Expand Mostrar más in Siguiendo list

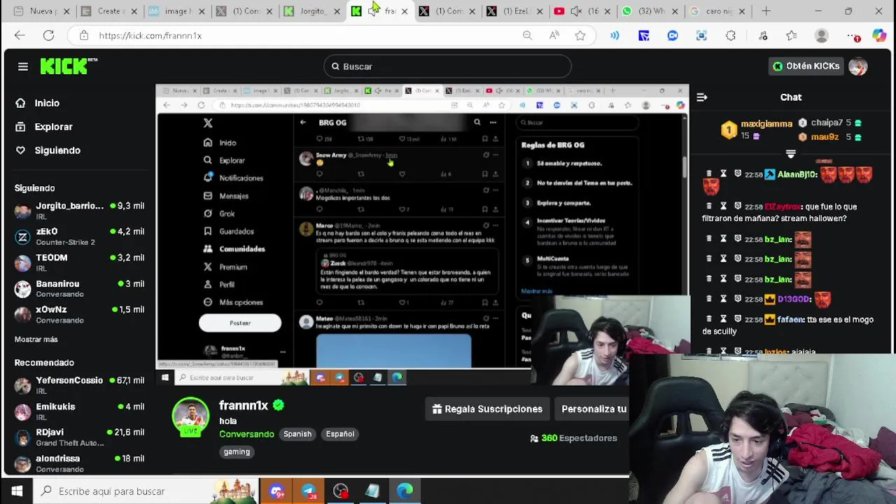(x=36, y=339)
